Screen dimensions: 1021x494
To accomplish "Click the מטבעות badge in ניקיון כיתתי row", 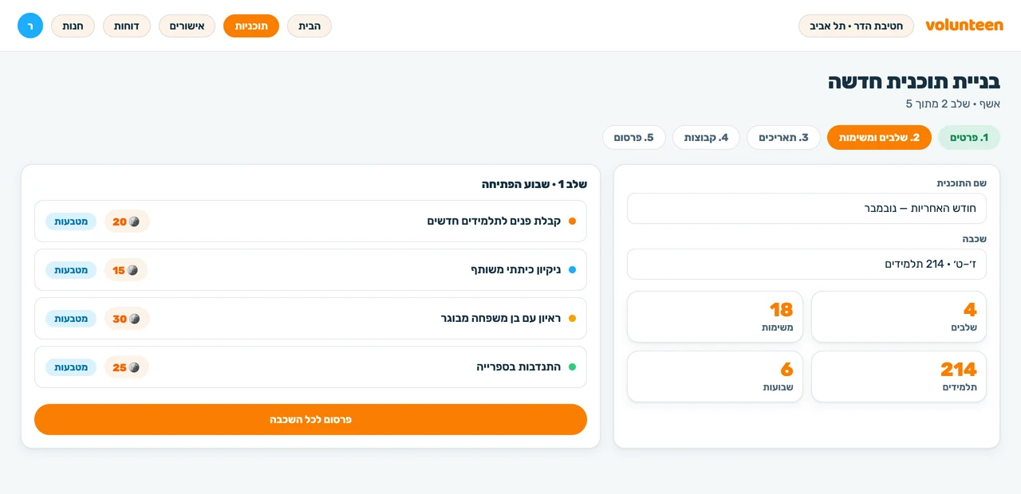I will [x=71, y=270].
